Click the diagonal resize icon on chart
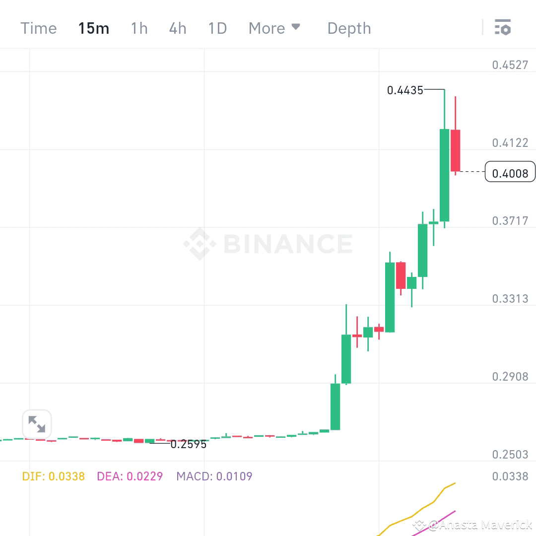Image resolution: width=536 pixels, height=536 pixels. click(x=37, y=424)
